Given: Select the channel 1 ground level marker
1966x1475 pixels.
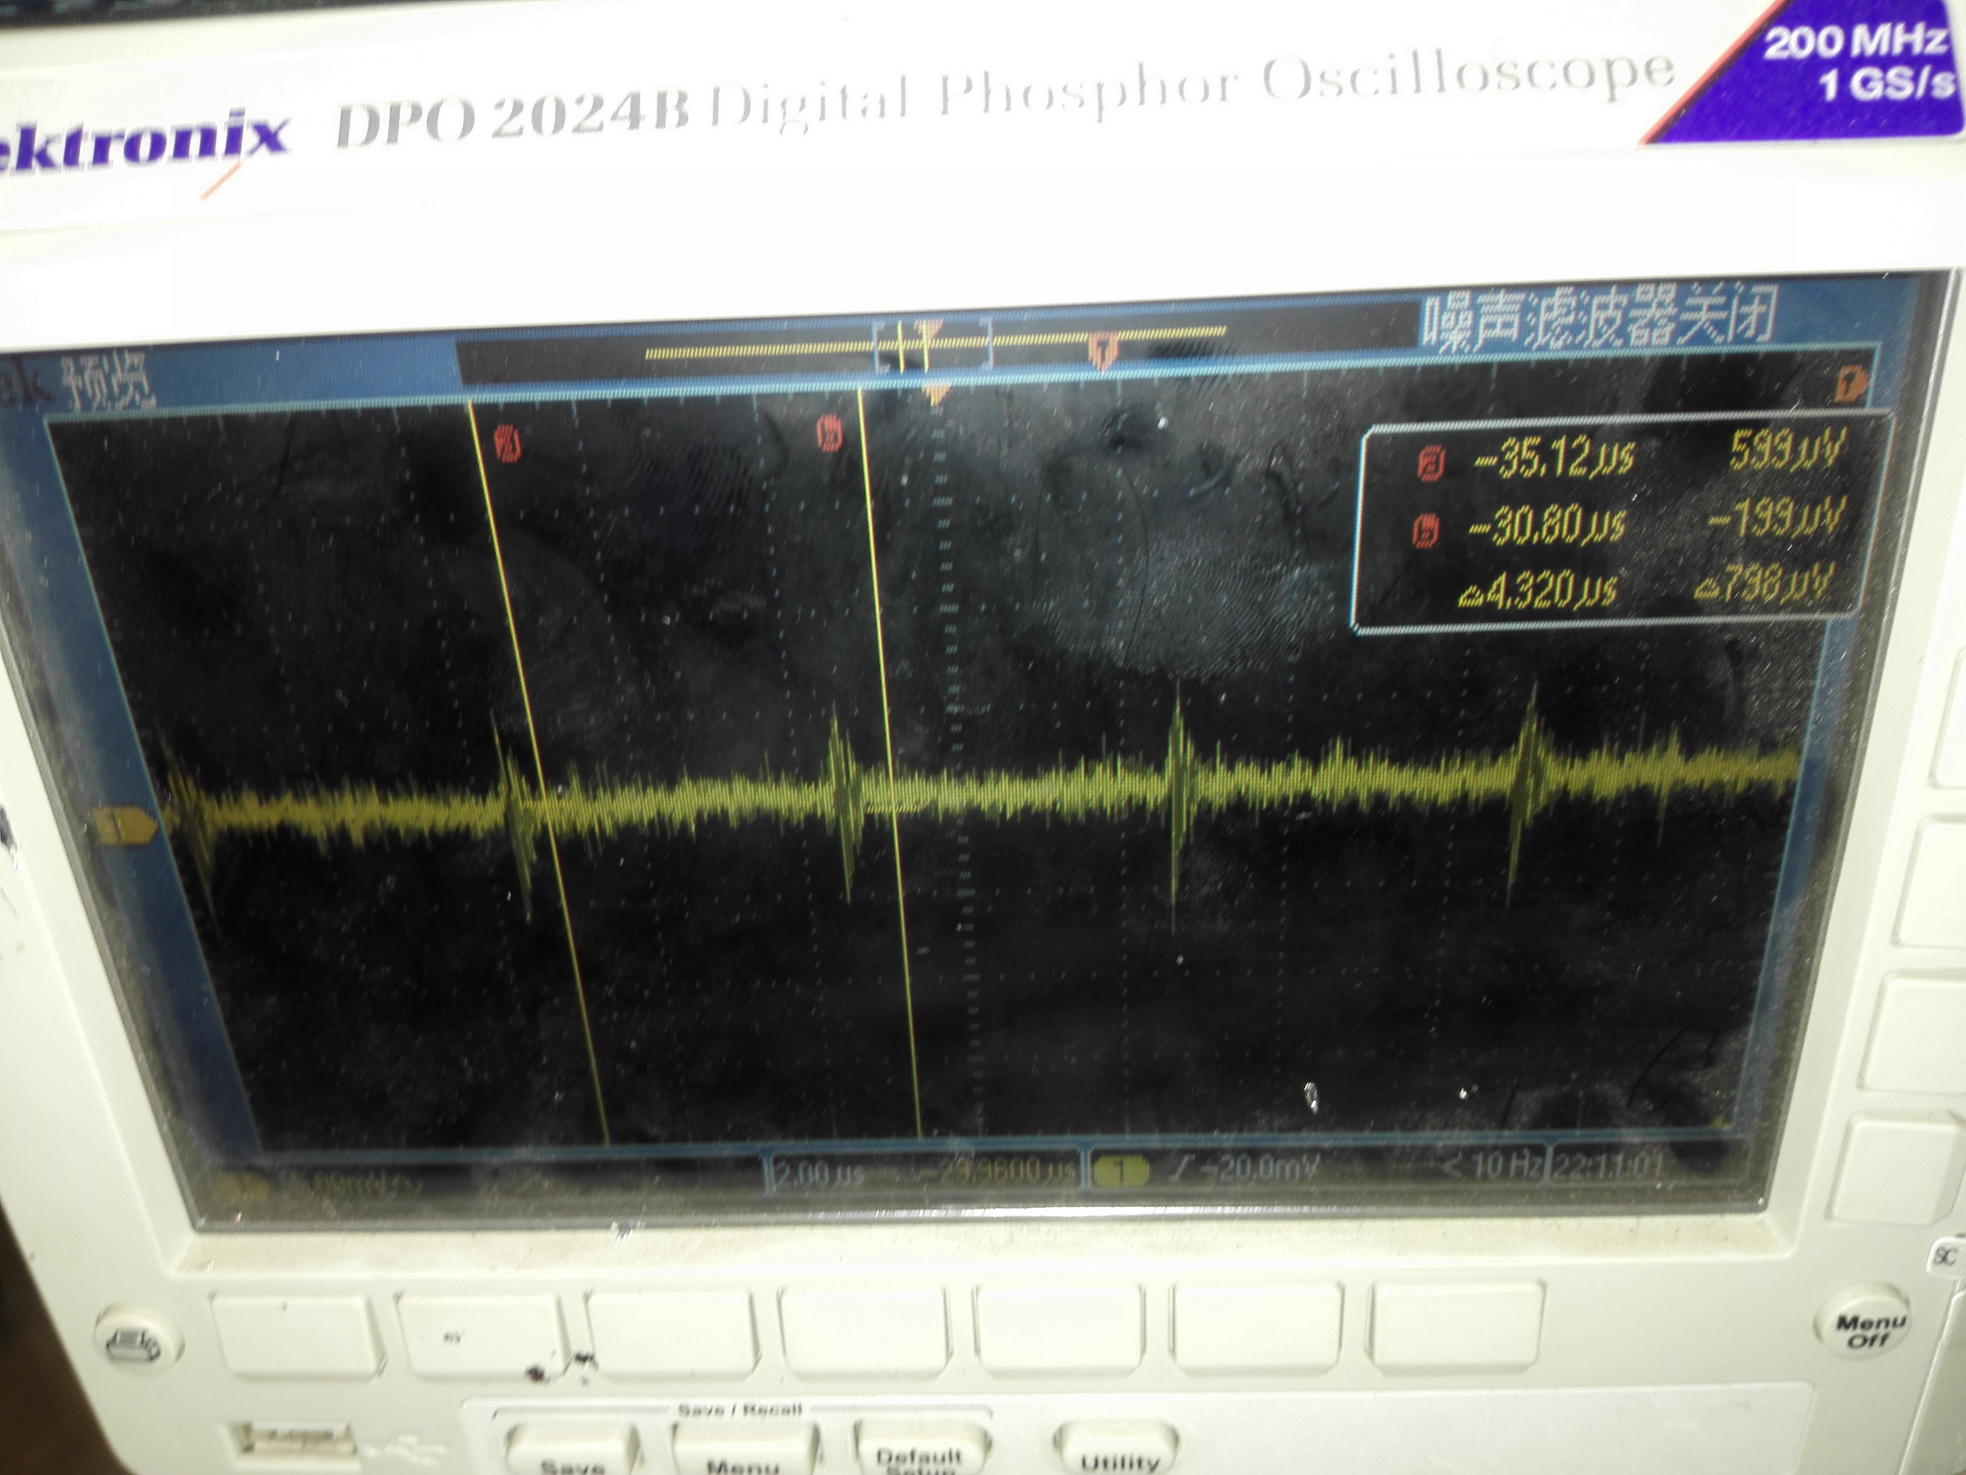Looking at the screenshot, I should tap(124, 826).
